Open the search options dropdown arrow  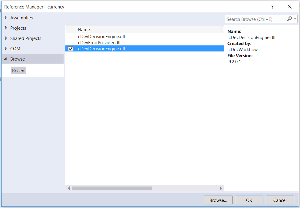point(294,19)
